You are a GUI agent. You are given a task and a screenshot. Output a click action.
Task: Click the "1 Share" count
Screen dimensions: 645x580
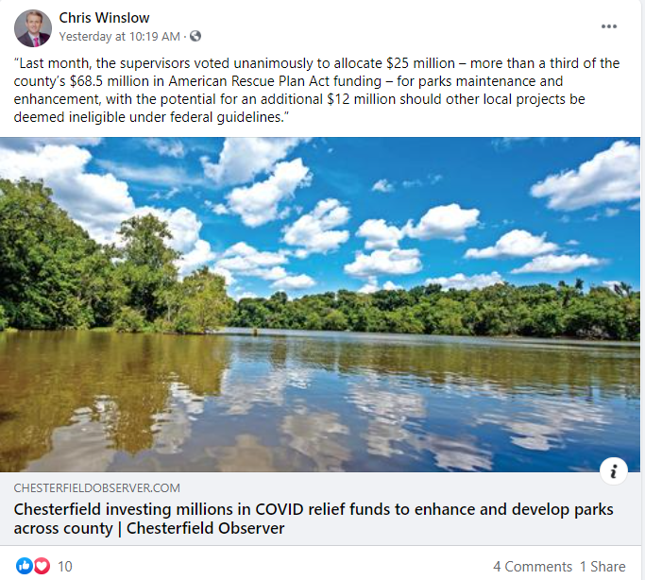[x=603, y=566]
